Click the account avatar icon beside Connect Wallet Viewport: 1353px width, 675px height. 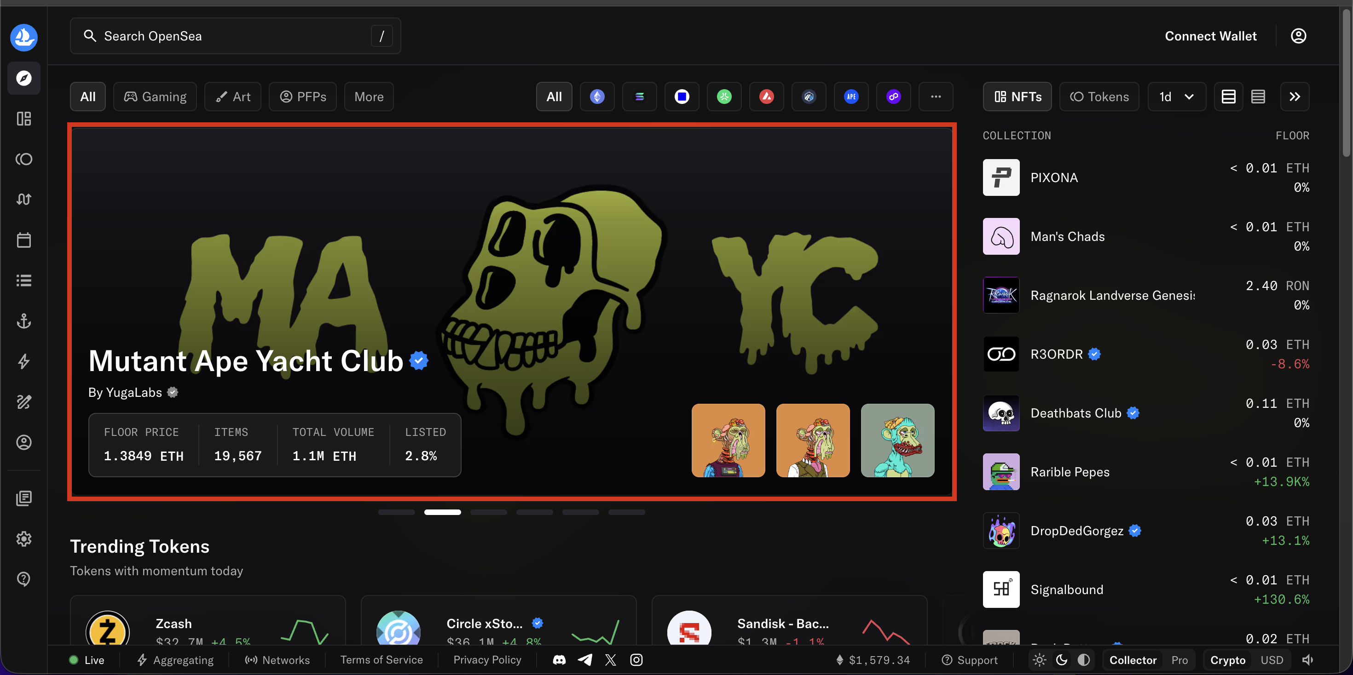point(1298,36)
